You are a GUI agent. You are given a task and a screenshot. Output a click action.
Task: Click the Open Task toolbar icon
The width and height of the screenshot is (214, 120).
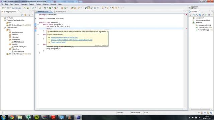click(75, 8)
